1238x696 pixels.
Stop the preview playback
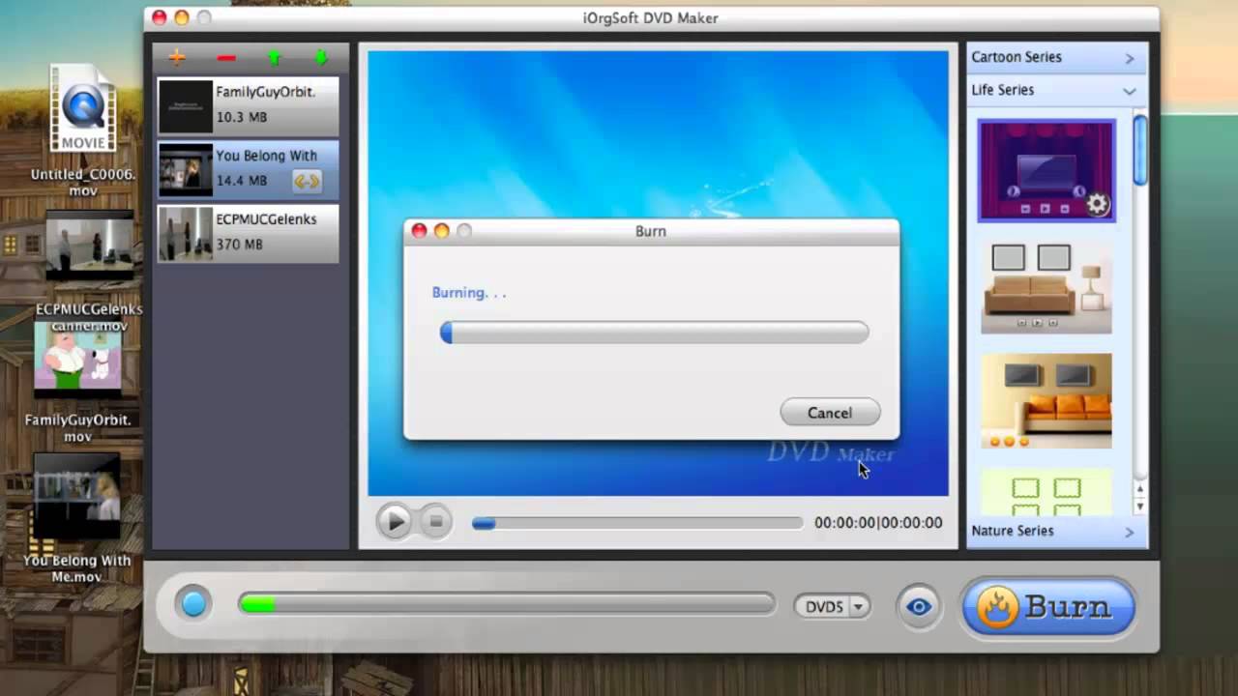435,522
